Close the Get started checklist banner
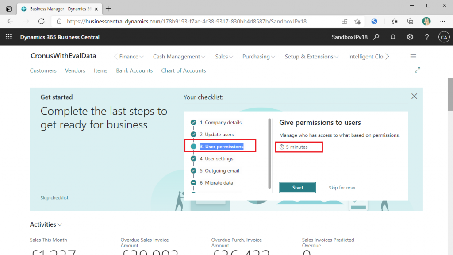The width and height of the screenshot is (453, 255). [x=414, y=96]
